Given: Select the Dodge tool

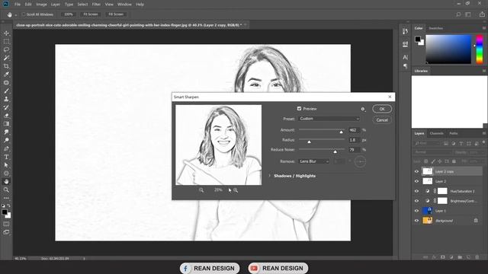Looking at the screenshot, I should pyautogui.click(x=6, y=140).
